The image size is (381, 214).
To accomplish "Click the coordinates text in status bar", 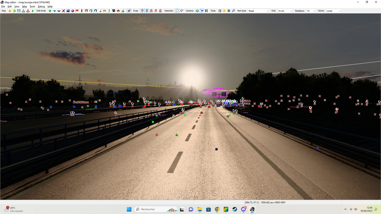I will pos(265,202).
